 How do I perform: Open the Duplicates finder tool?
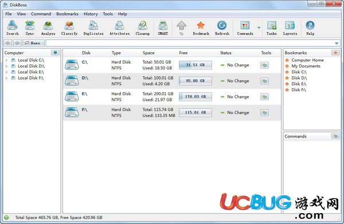pyautogui.click(x=93, y=28)
